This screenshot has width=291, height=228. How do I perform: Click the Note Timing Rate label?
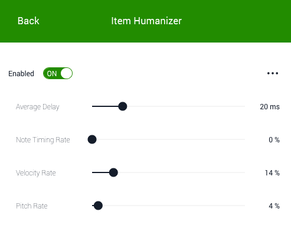click(x=43, y=140)
